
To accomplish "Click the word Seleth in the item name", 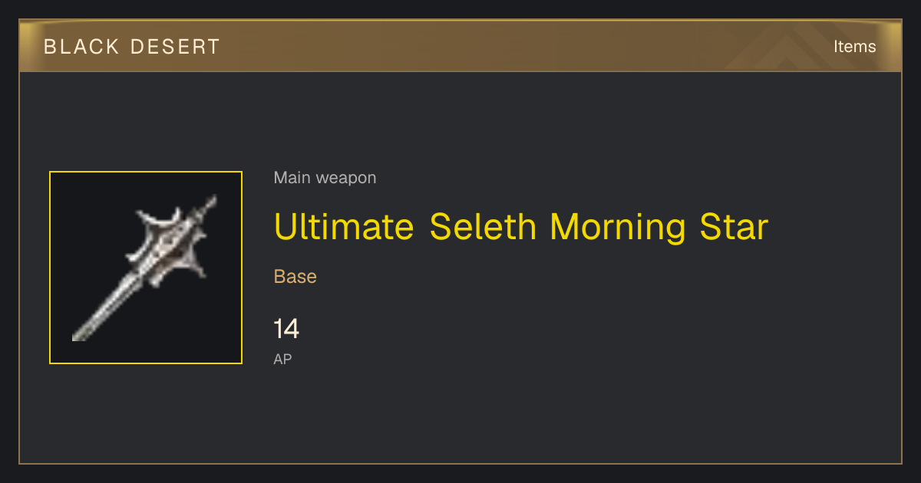I will tap(483, 227).
